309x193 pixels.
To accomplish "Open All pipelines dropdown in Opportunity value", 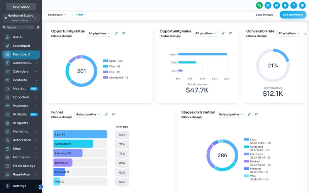I will [x=206, y=33].
